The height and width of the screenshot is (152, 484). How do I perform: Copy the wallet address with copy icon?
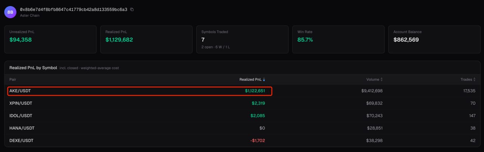pyautogui.click(x=132, y=9)
